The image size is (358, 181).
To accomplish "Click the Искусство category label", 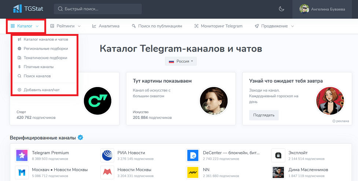I will point(141,112).
